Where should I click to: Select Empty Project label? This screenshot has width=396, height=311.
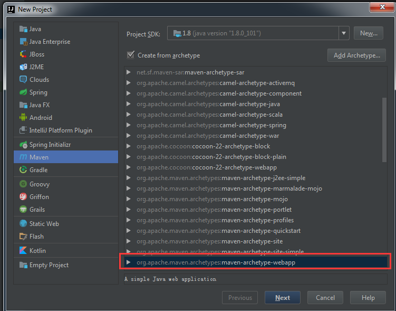click(x=49, y=265)
